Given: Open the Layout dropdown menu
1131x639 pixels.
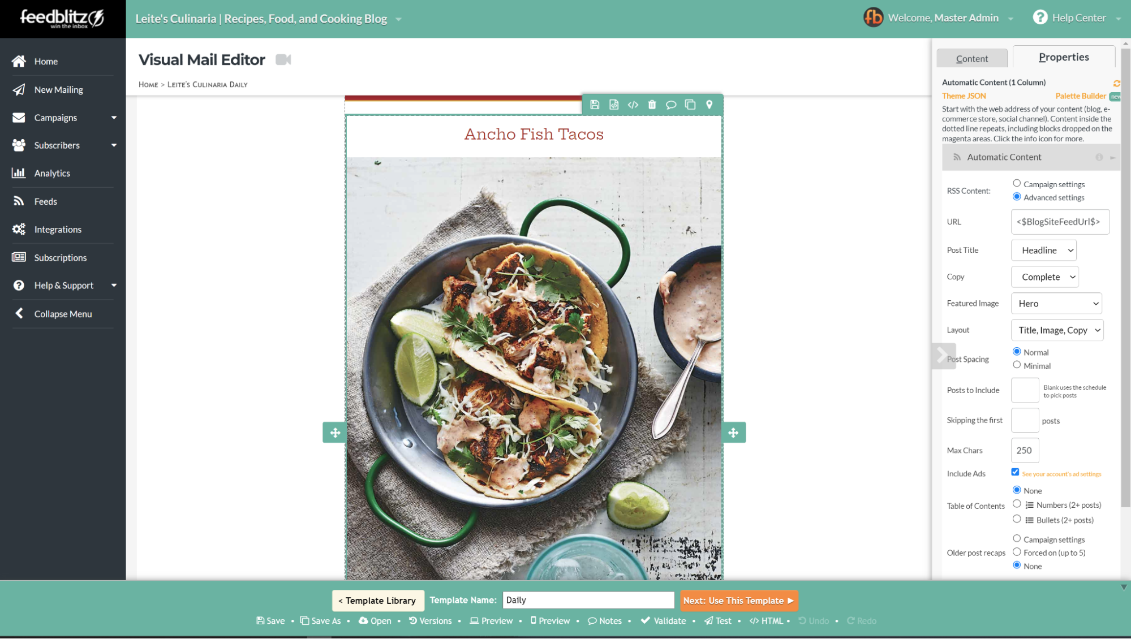Looking at the screenshot, I should 1058,330.
